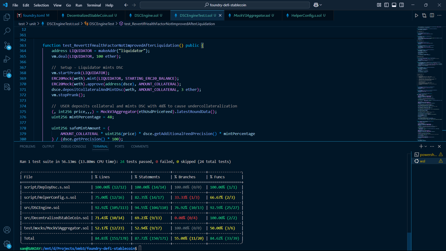Click the wsl terminal warning icon
Image resolution: width=446 pixels, height=251 pixels.
click(440, 161)
